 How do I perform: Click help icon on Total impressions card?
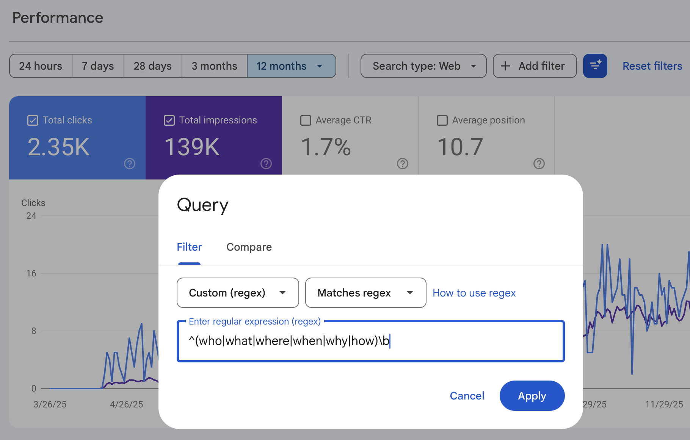[x=266, y=164]
